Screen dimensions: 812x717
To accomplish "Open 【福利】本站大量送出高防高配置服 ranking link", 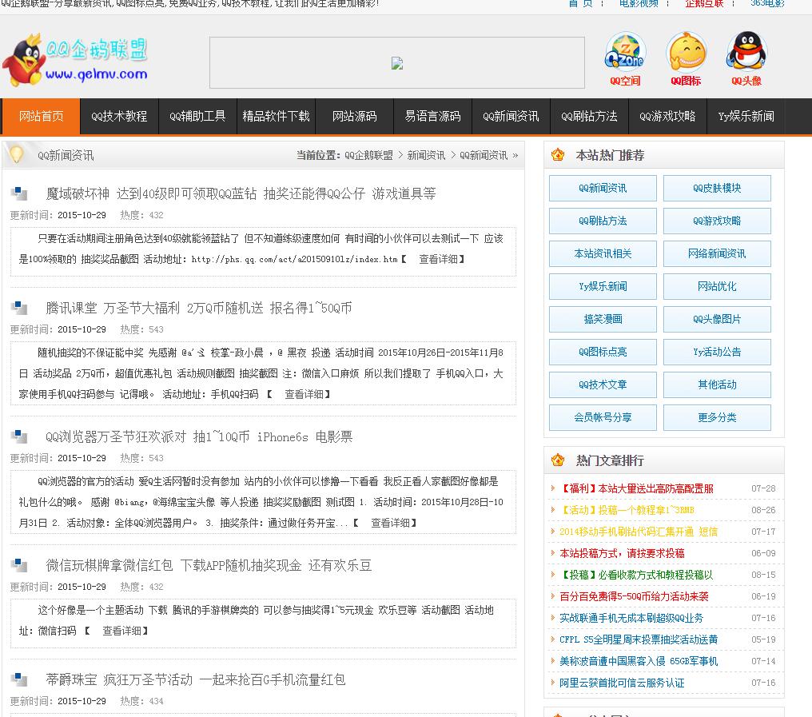I will click(637, 488).
